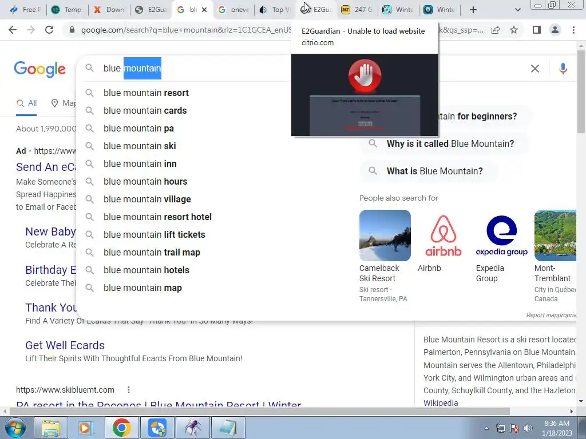Switch to the Free P tab
This screenshot has height=439, width=586.
click(x=25, y=10)
